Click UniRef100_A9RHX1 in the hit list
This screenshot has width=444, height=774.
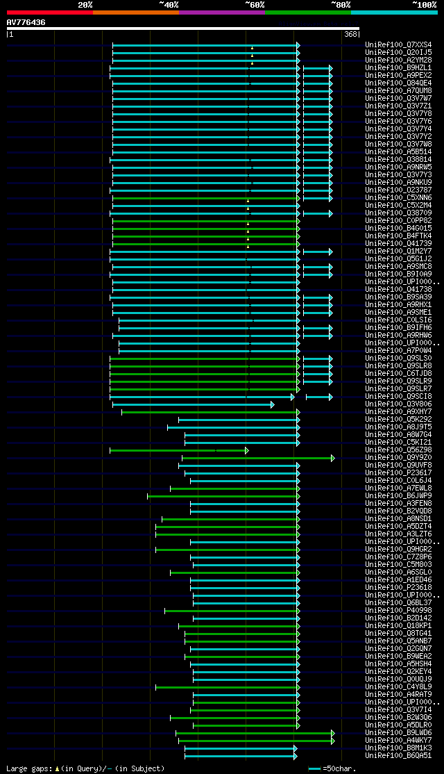click(398, 304)
